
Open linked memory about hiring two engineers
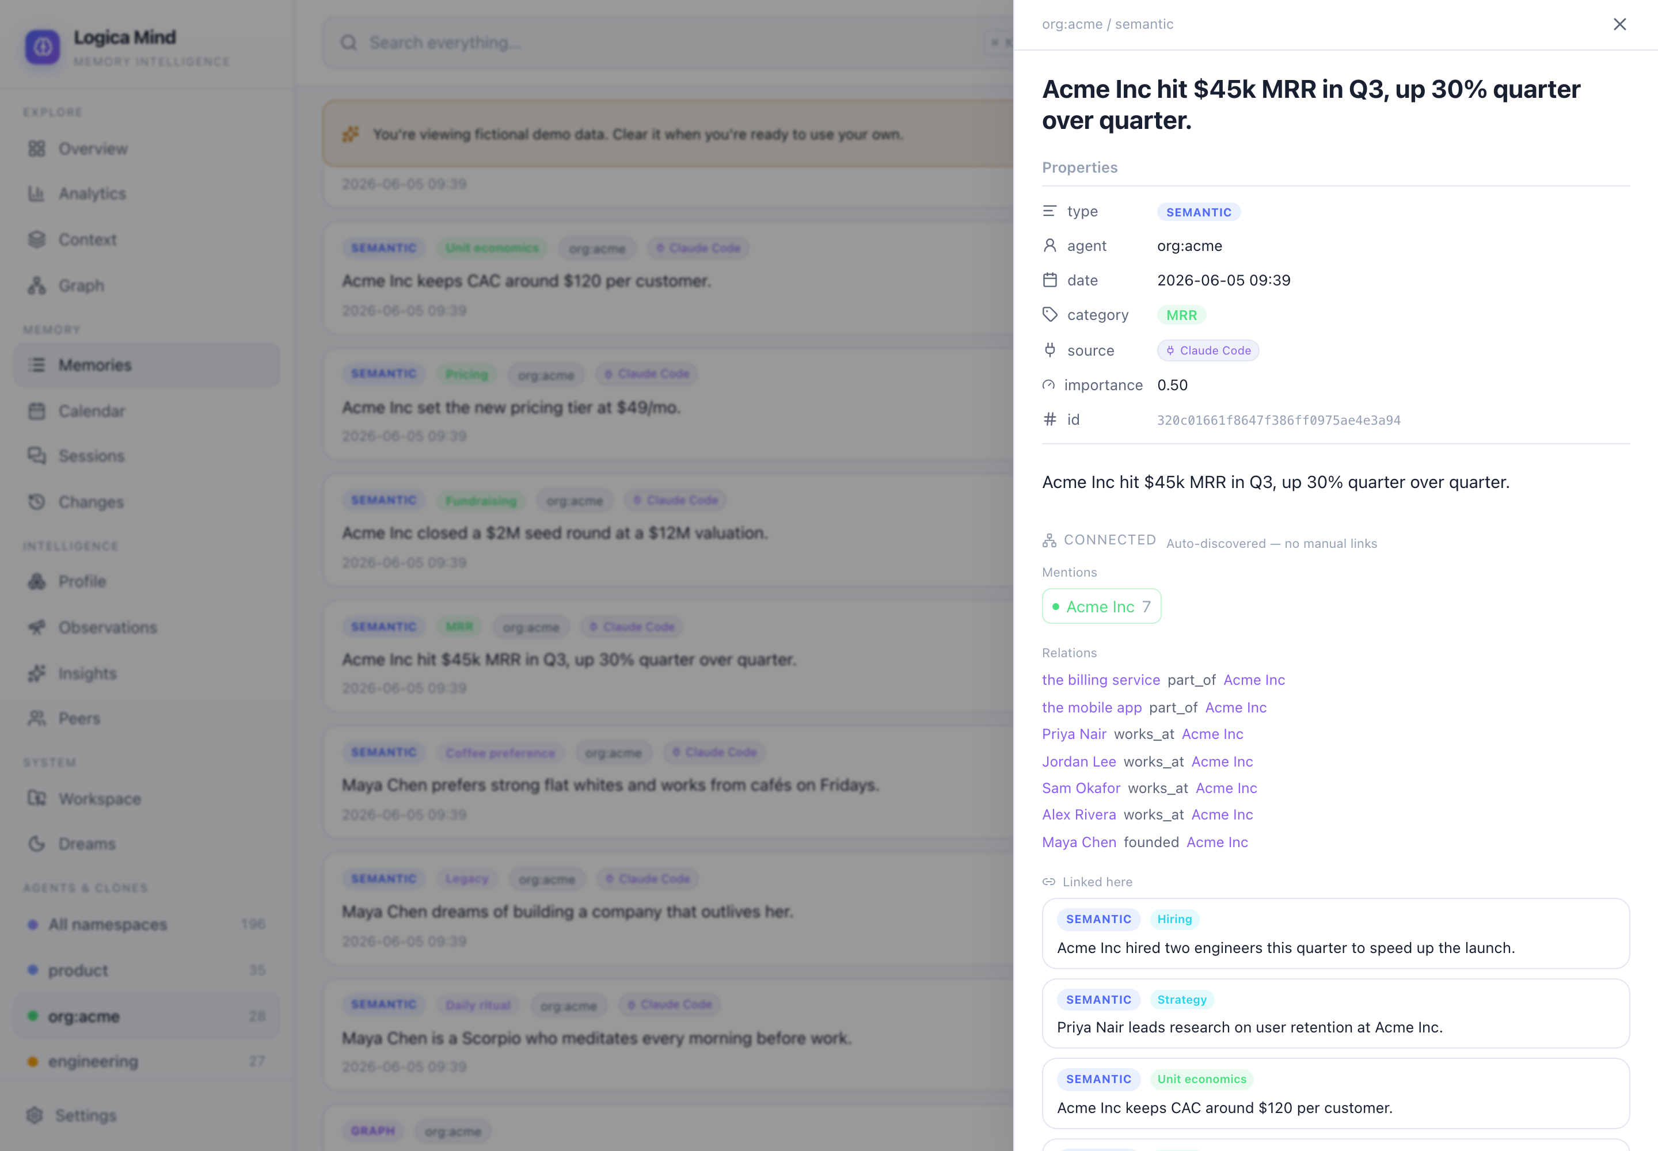coord(1336,933)
